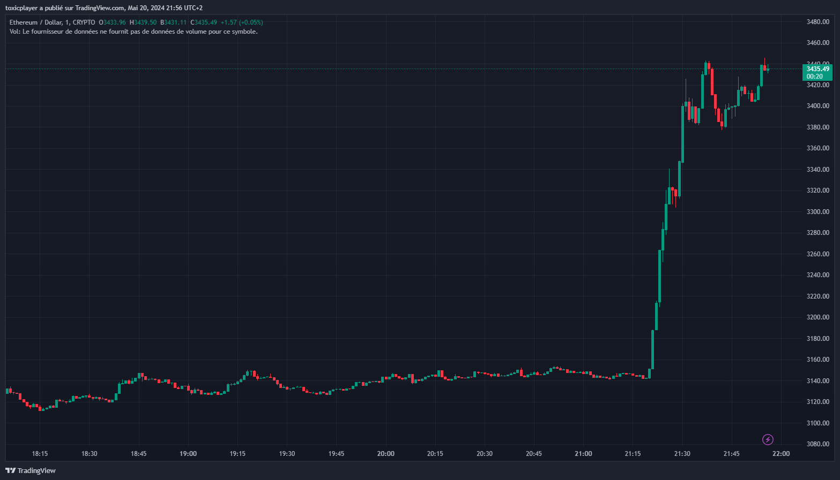The width and height of the screenshot is (840, 480).
Task: Click the 3180.00 price axis label
Action: point(817,339)
